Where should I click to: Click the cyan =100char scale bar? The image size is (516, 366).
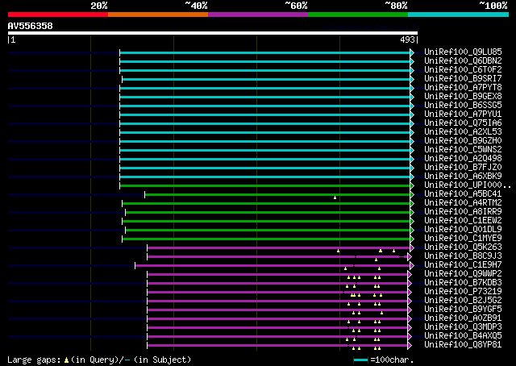click(360, 360)
